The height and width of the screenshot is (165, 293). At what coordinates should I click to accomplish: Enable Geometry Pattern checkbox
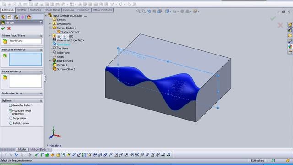(x=11, y=105)
